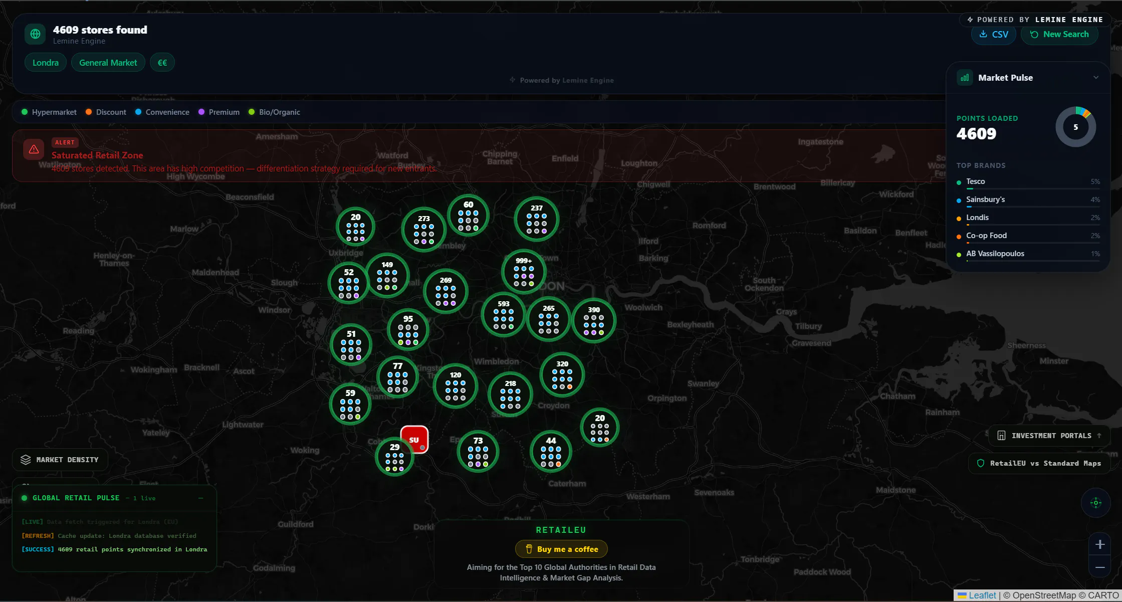Open the Leaflet attribution link
The height and width of the screenshot is (602, 1122).
click(977, 595)
